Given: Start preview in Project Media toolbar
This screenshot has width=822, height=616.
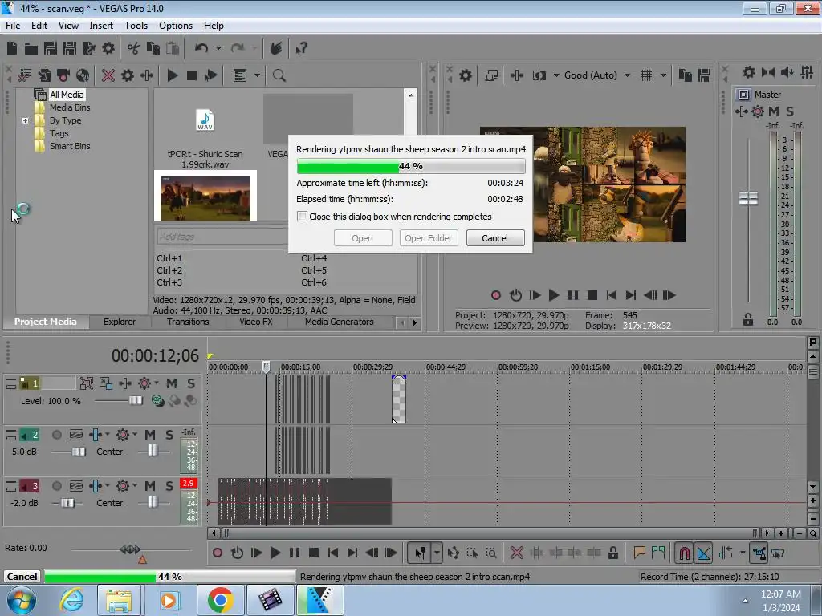Looking at the screenshot, I should [x=173, y=75].
